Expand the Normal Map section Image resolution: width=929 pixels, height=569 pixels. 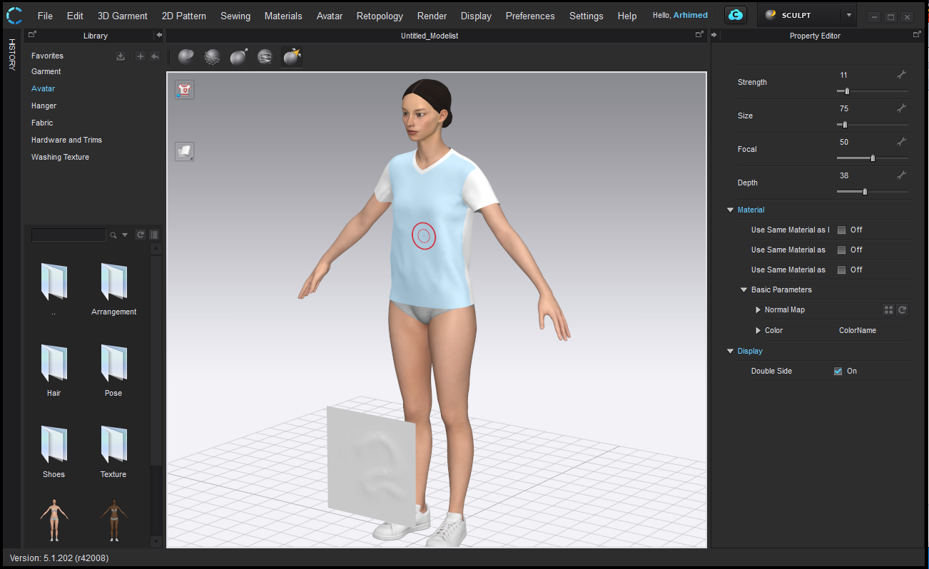(758, 310)
